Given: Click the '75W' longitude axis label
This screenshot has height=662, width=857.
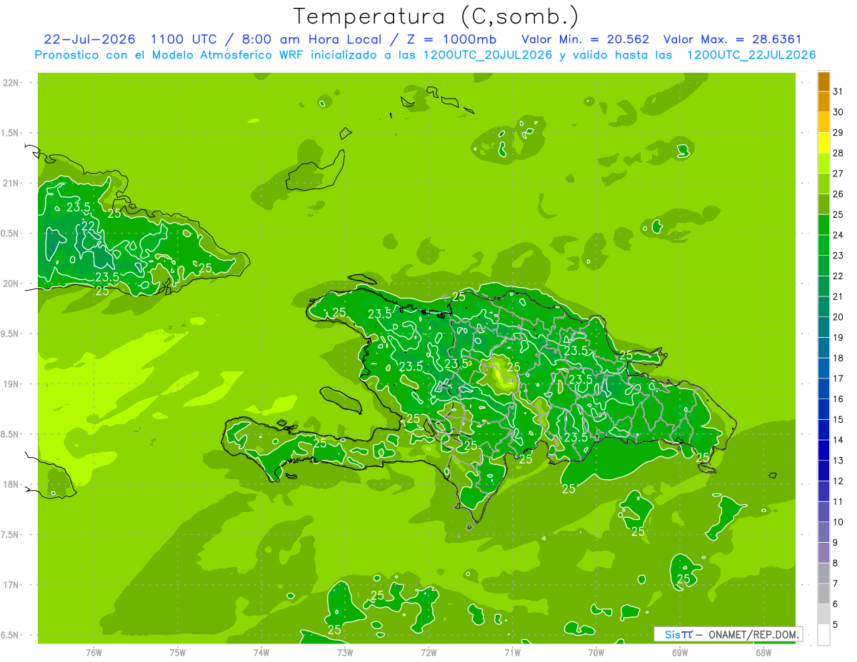Looking at the screenshot, I should click(x=178, y=652).
